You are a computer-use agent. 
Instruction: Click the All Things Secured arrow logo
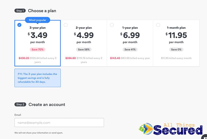[x=146, y=129]
